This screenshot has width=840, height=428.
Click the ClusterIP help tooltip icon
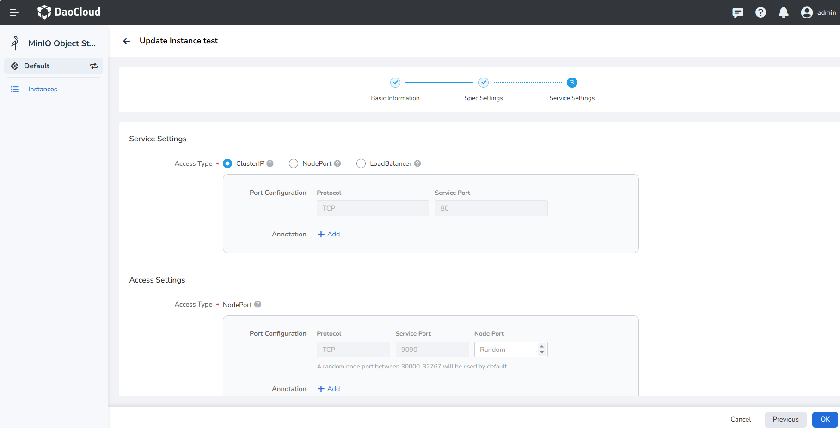(270, 163)
